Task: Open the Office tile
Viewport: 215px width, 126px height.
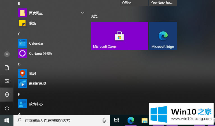Action: 134,3
